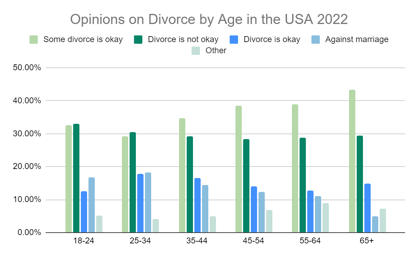This screenshot has height=258, width=418.
Task: Select the 18-24 age label on the x-axis
Action: 84,241
